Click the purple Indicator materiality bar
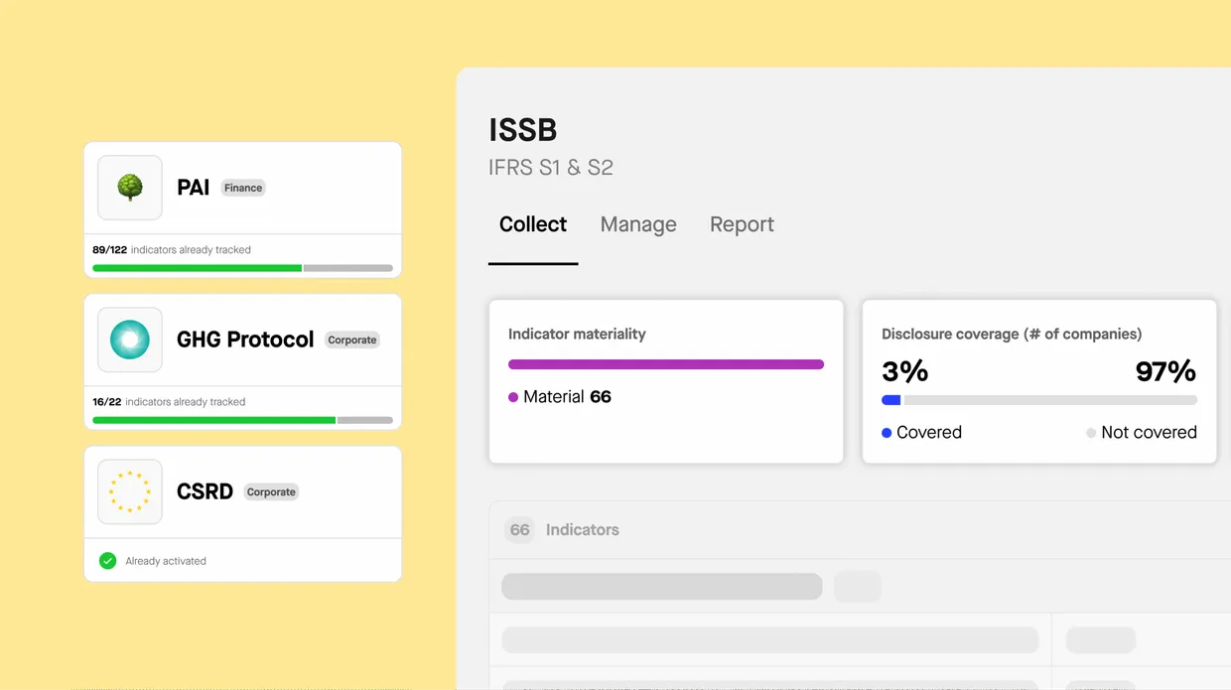Viewport: 1231px width, 690px height. point(666,364)
